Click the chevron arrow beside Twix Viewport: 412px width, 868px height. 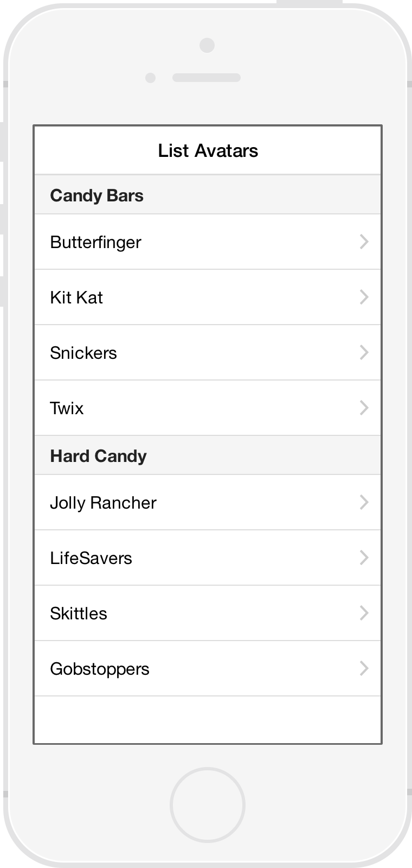point(364,408)
